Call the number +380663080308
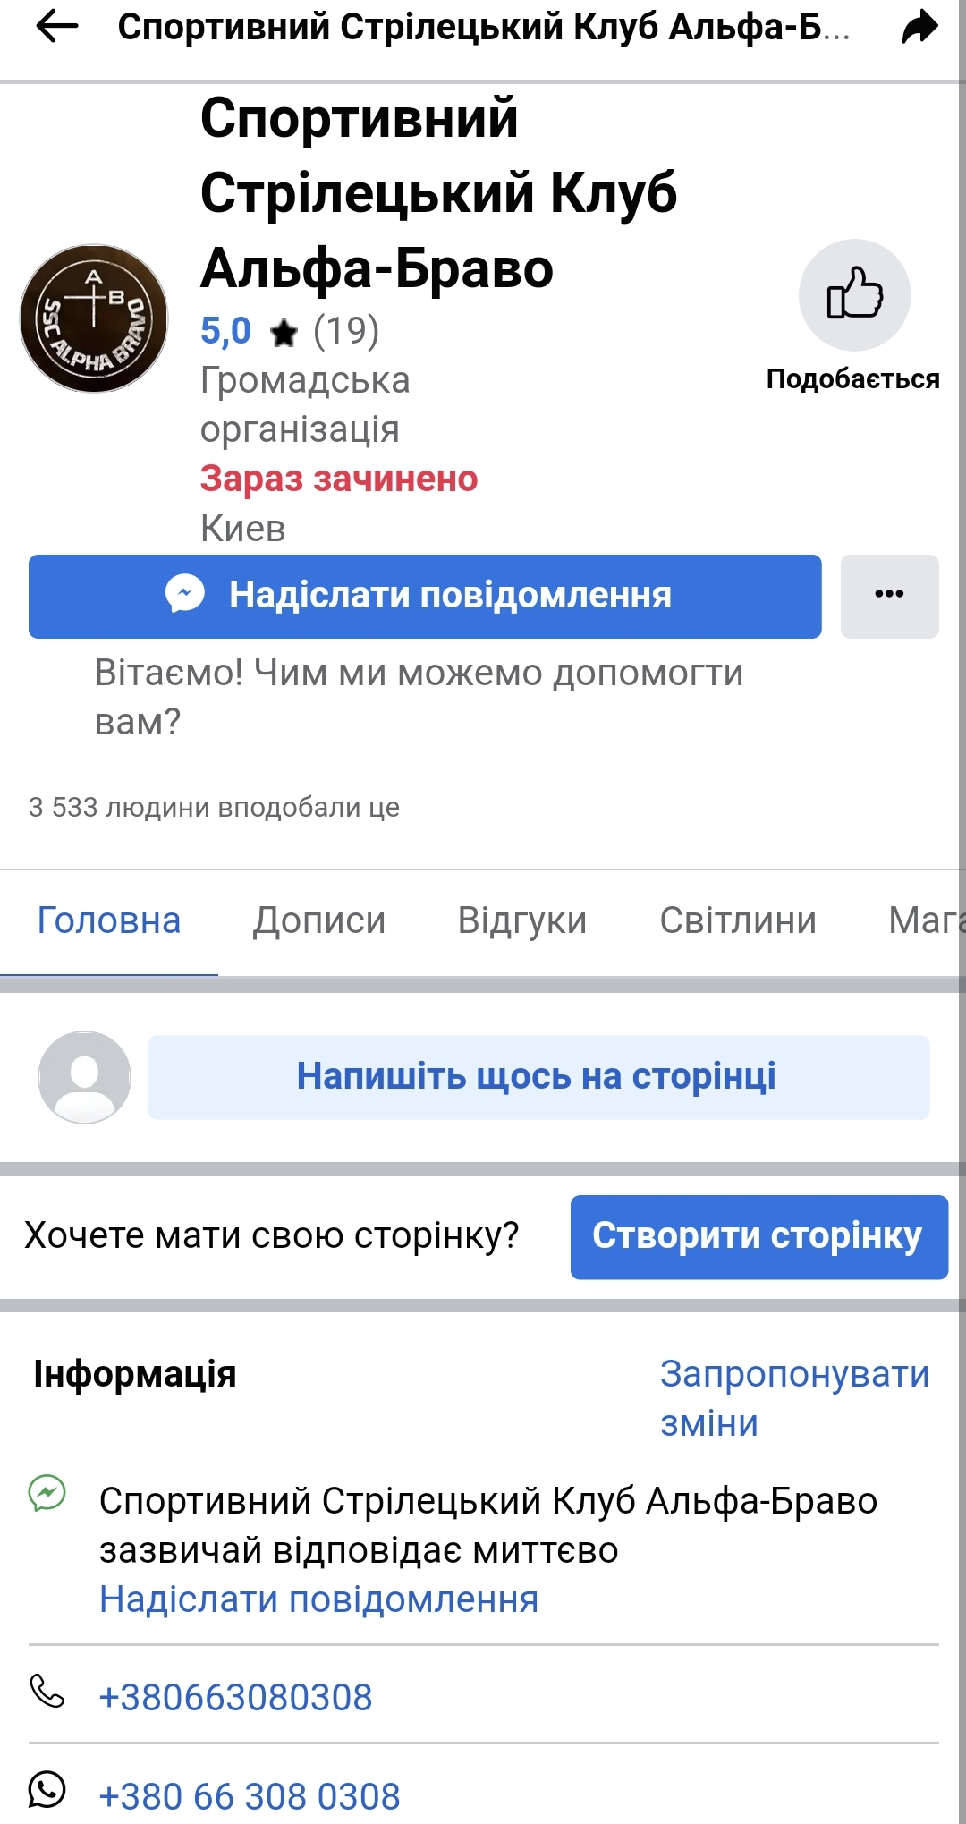This screenshot has height=1824, width=966. click(235, 1697)
